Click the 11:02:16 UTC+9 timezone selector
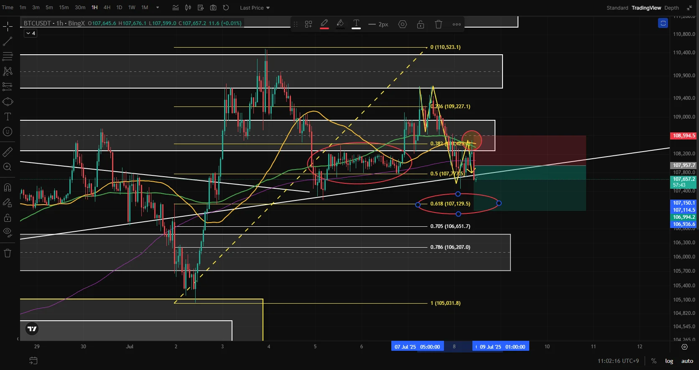 618,361
